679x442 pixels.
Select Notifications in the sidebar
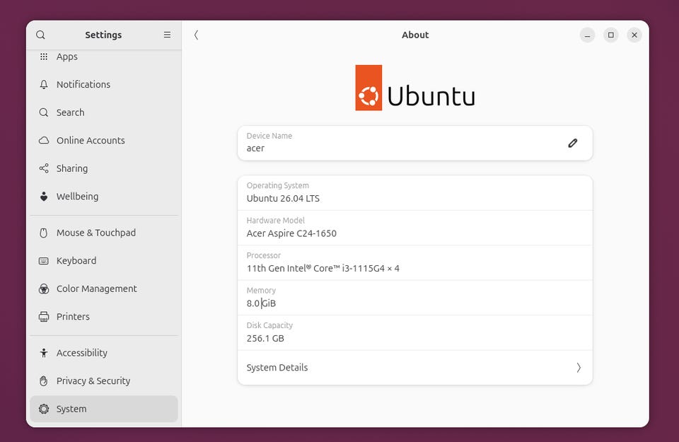pos(104,84)
